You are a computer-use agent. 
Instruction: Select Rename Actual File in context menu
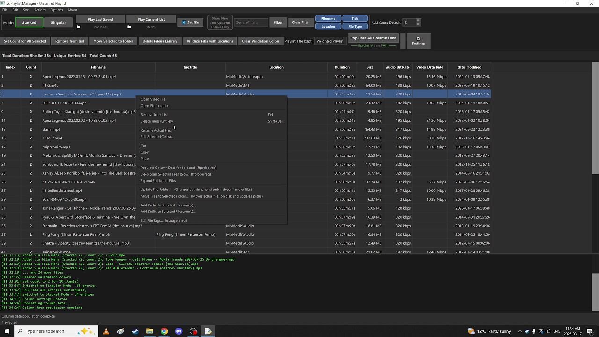[x=211, y=130]
